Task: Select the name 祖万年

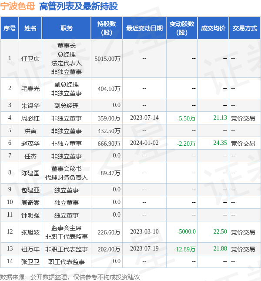Action: click(30, 249)
